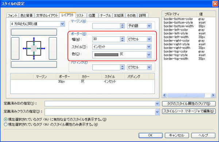
Task: Select the border-top-color property row
Action: [189, 51]
